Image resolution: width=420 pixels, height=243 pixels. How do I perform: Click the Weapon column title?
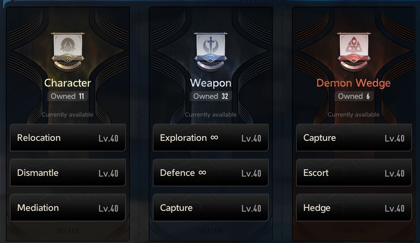pyautogui.click(x=210, y=83)
